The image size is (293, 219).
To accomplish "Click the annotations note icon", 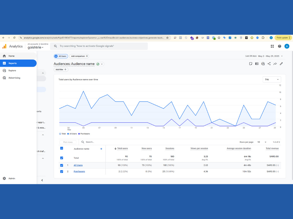I will click(x=251, y=64).
